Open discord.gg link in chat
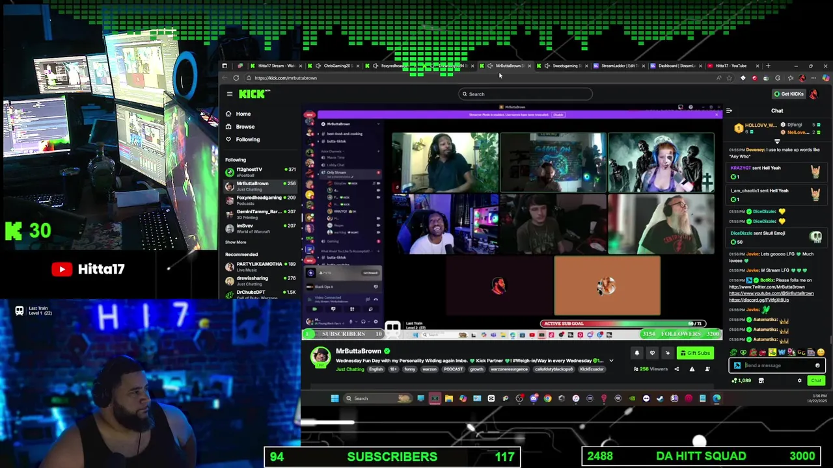The height and width of the screenshot is (468, 833). (x=759, y=300)
